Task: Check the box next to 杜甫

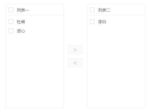Action: pyautogui.click(x=11, y=21)
